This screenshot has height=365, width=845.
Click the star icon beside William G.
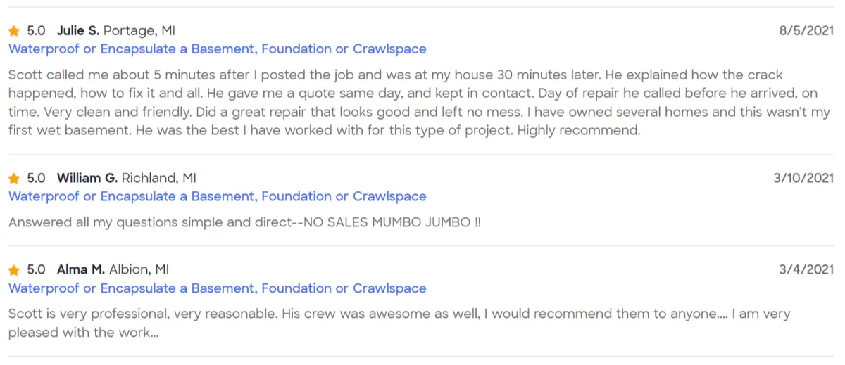[x=14, y=179]
